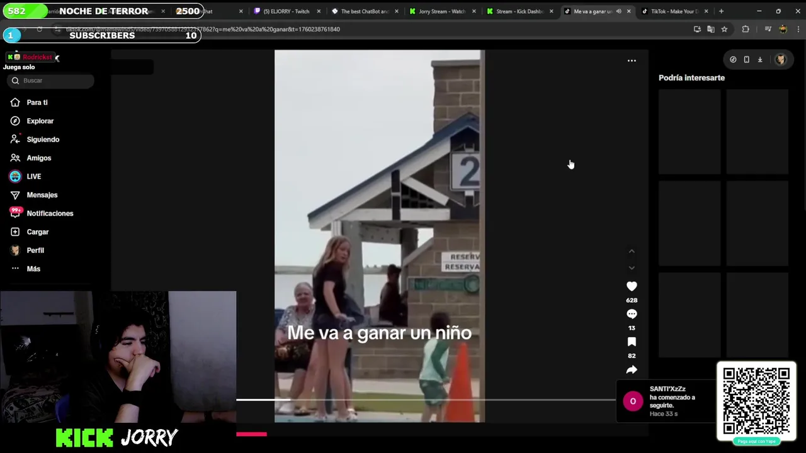Go to previous video with up chevron
This screenshot has height=453, width=806.
632,251
